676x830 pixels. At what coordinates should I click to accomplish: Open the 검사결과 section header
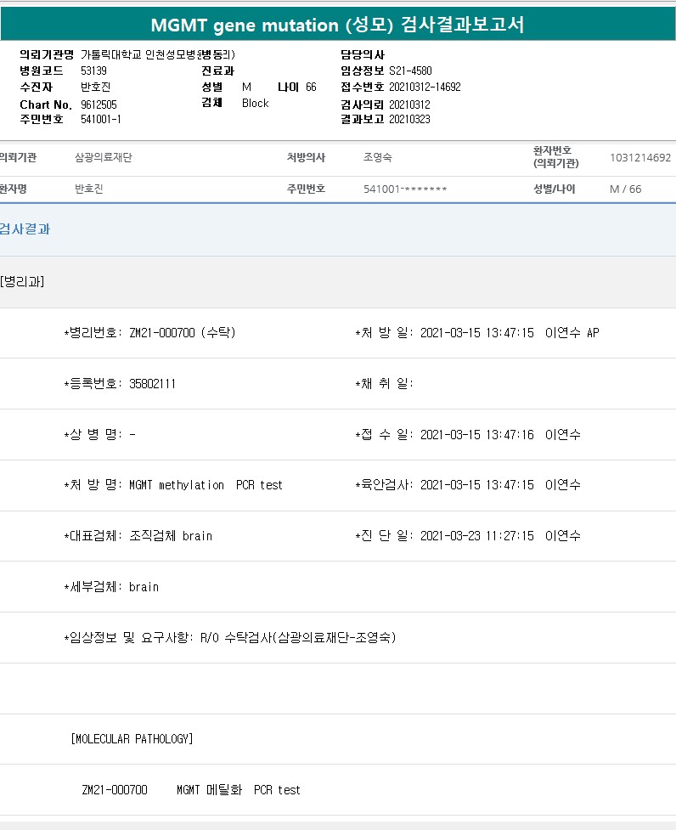(x=25, y=229)
